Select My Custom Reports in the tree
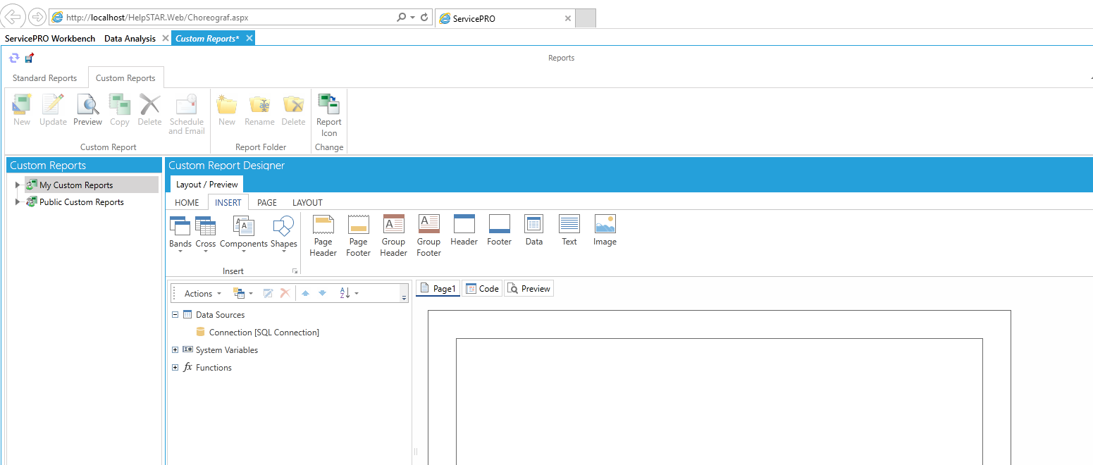 [x=76, y=185]
